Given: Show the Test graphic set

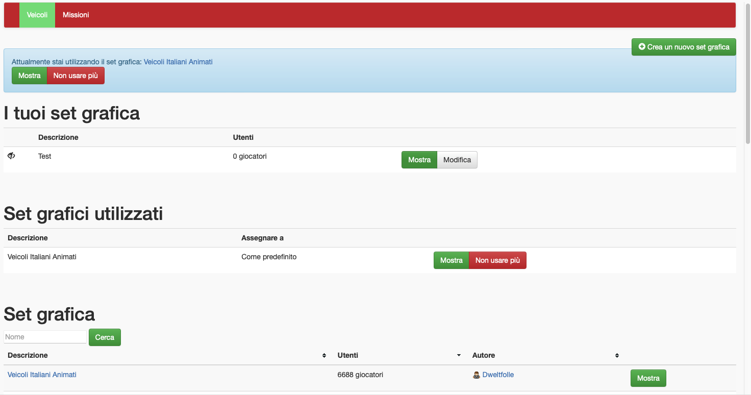Looking at the screenshot, I should (x=419, y=160).
